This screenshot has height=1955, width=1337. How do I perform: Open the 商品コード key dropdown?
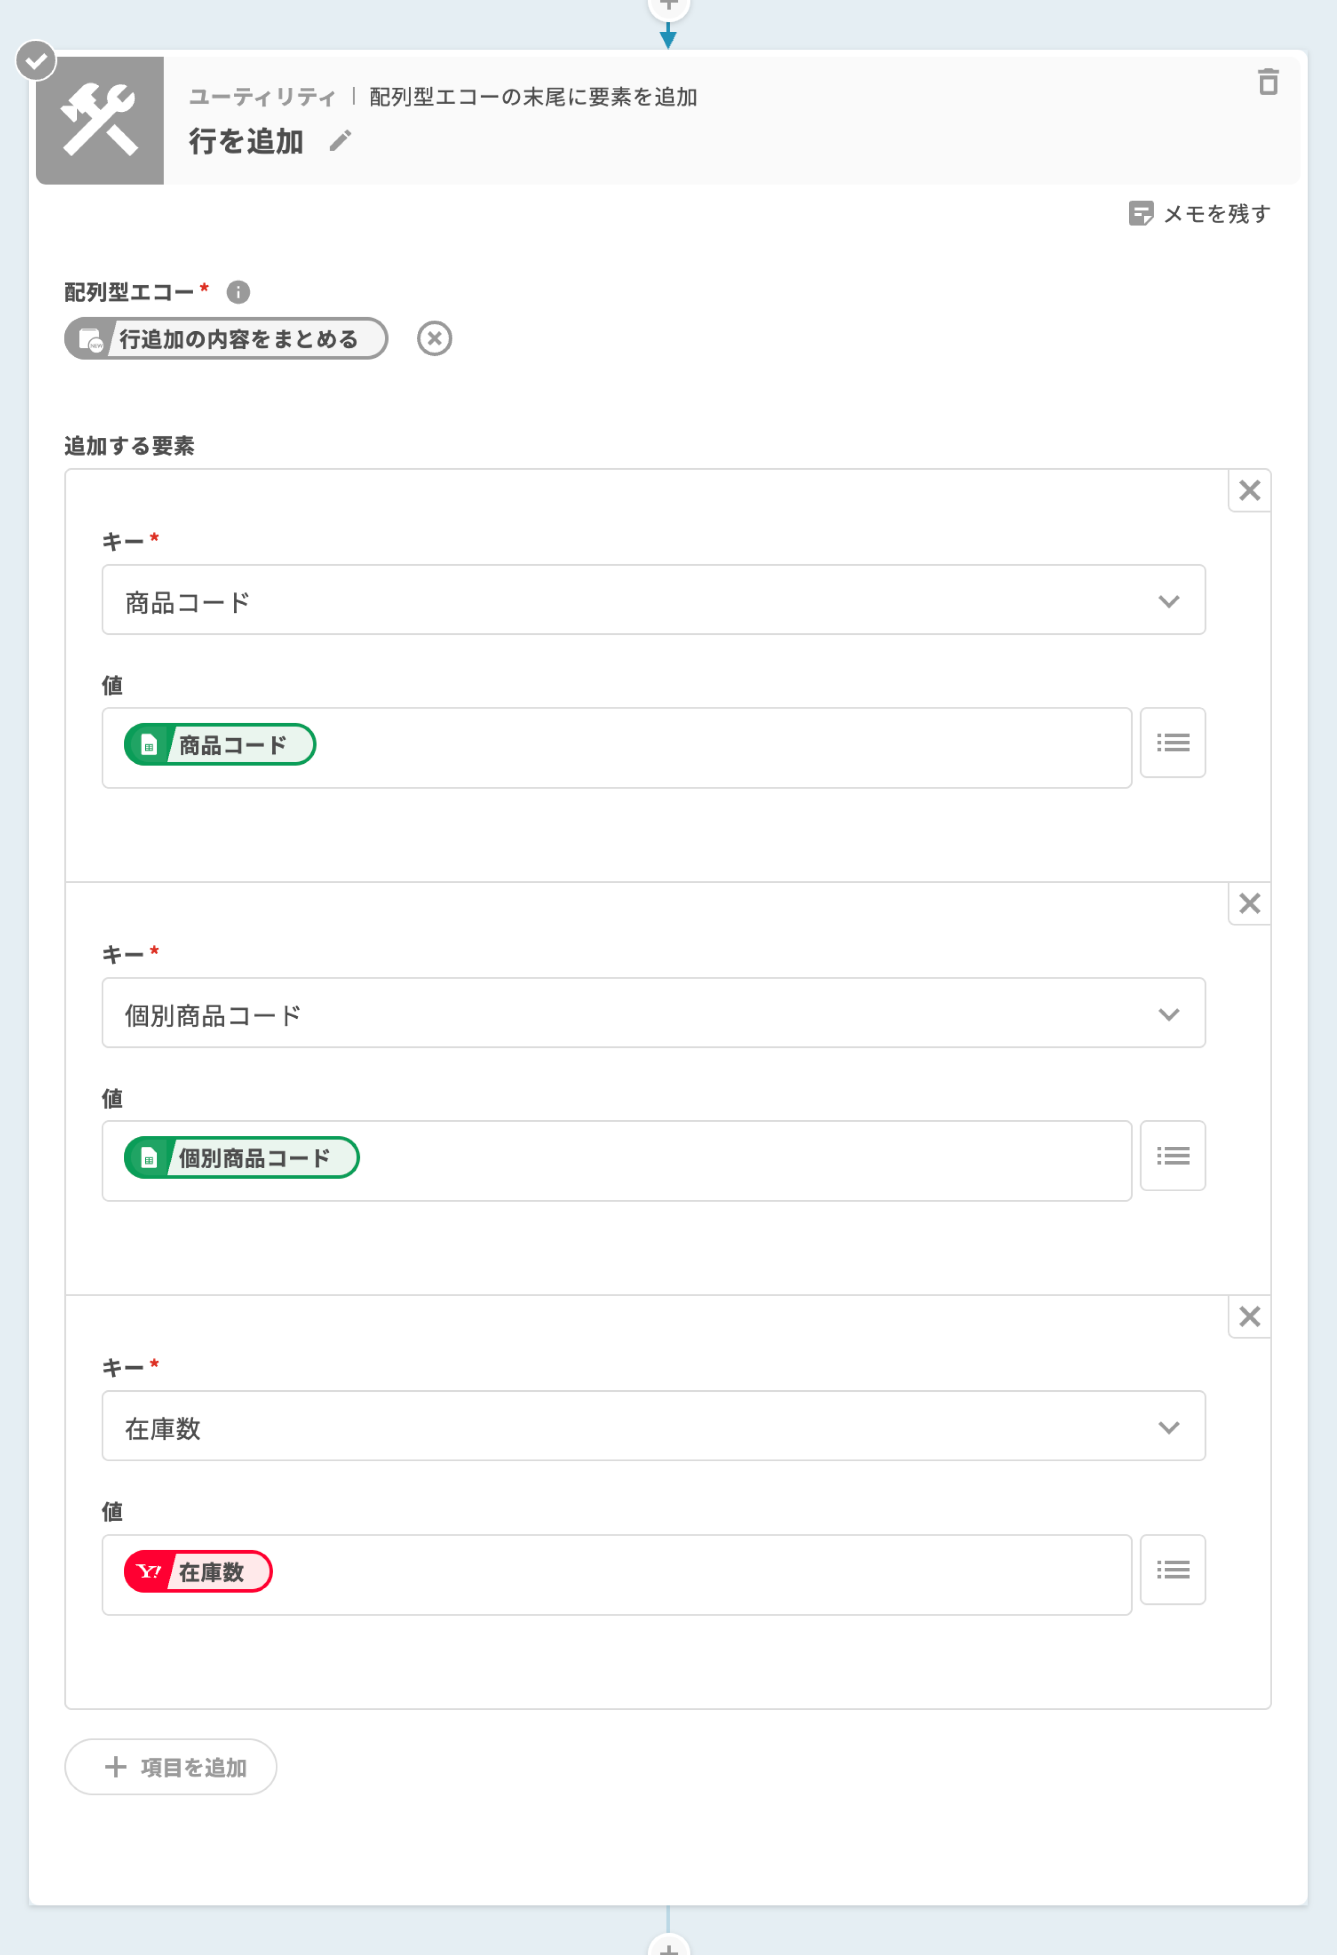(653, 600)
